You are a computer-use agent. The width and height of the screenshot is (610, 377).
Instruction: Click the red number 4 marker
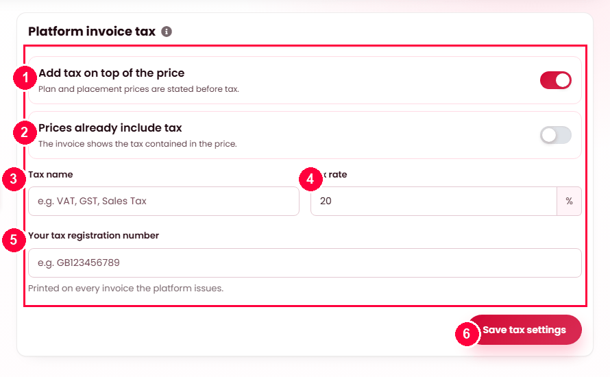pyautogui.click(x=310, y=179)
